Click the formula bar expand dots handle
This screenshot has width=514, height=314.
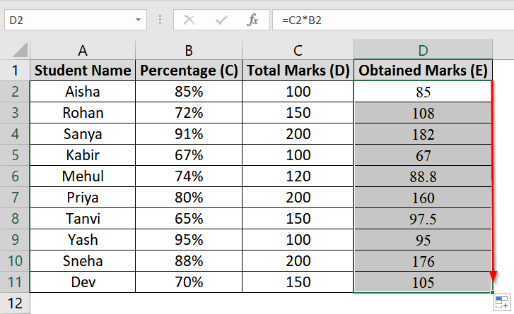click(160, 20)
